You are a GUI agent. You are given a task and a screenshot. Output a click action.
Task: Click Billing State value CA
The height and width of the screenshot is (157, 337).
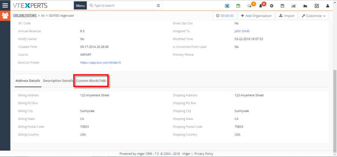coord(82,119)
